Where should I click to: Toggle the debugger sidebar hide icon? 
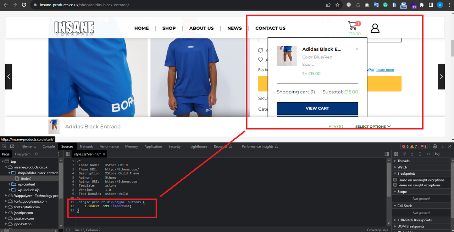(x=387, y=154)
